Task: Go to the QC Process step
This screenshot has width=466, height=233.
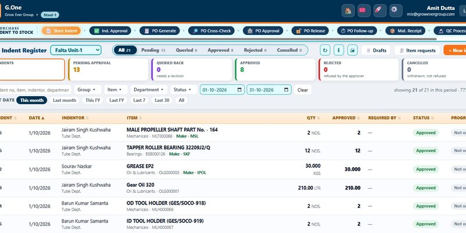Action: tap(450, 31)
